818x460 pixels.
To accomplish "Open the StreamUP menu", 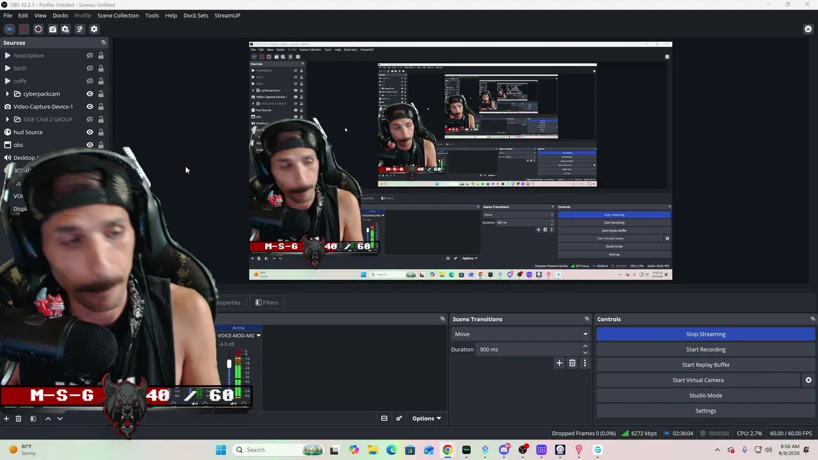I will (228, 15).
